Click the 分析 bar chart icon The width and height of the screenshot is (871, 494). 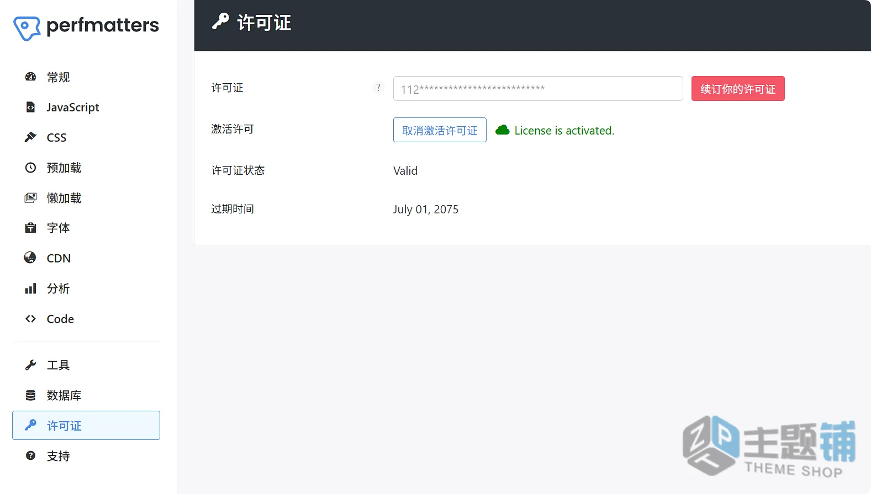[x=31, y=288]
